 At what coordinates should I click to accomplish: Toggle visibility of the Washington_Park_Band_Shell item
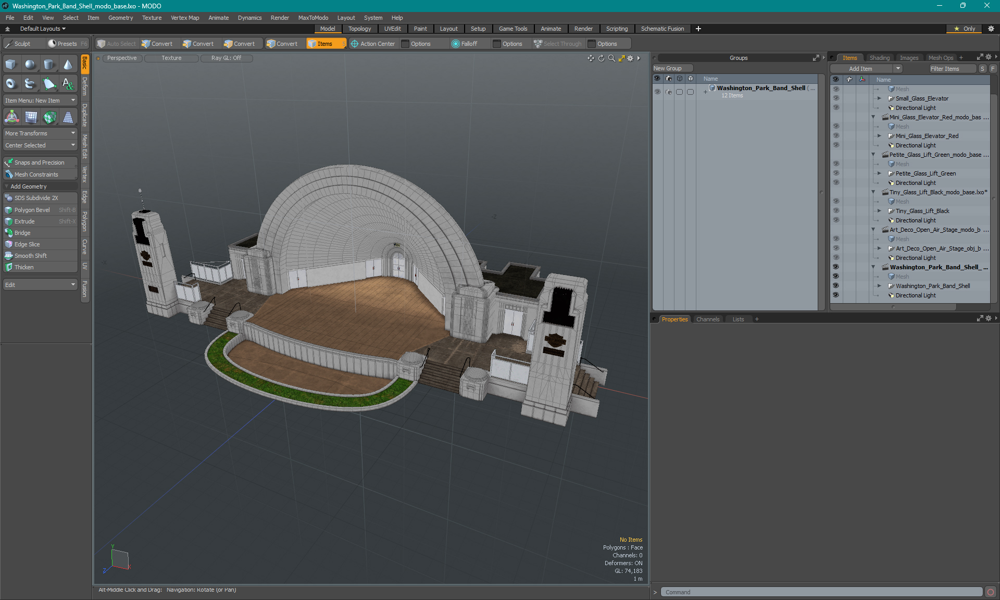(x=836, y=286)
